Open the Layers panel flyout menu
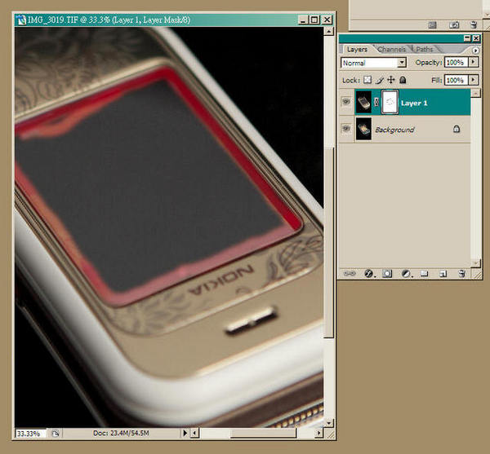 pos(475,51)
